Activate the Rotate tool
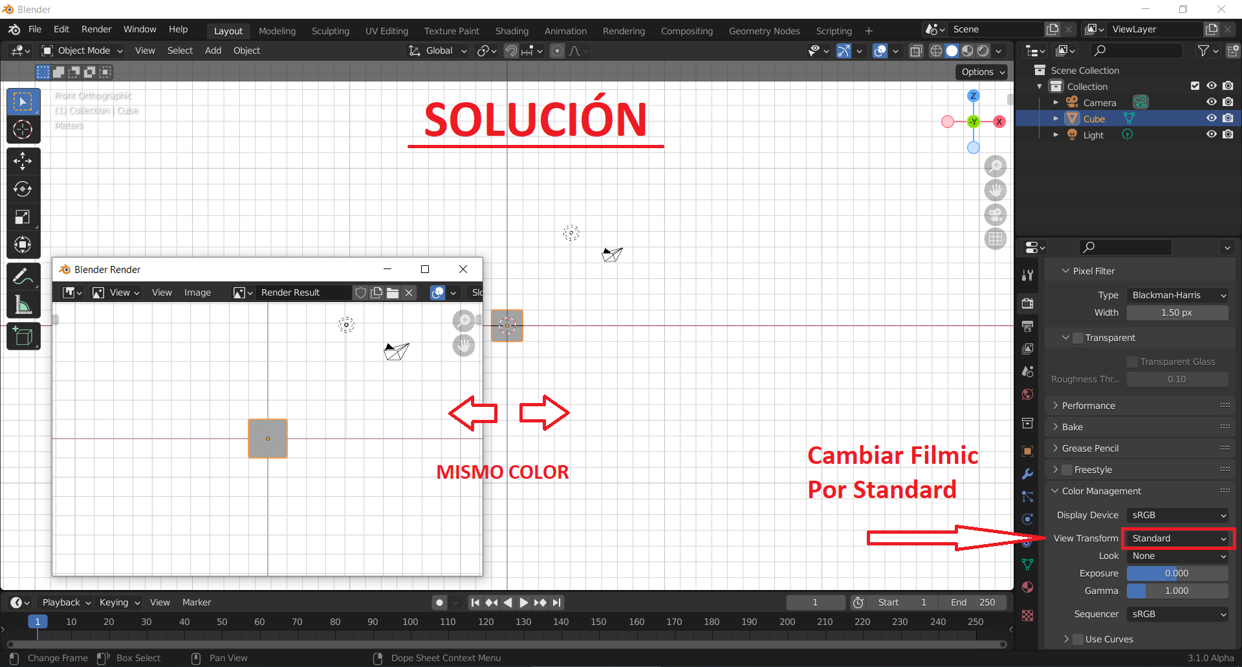The height and width of the screenshot is (667, 1242). point(23,189)
